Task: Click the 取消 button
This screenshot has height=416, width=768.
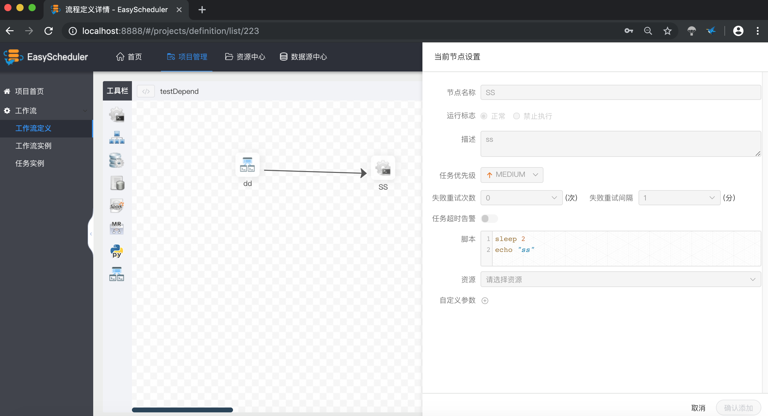Action: pos(698,408)
